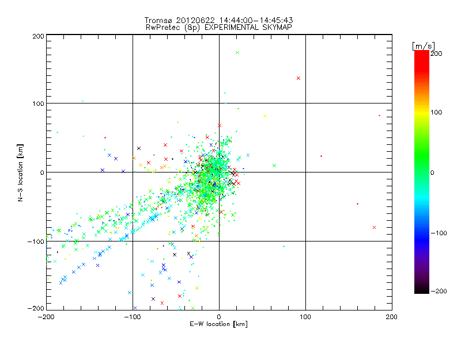Click the x-axis tick label '100'
The height and width of the screenshot is (345, 461).
pos(305,317)
